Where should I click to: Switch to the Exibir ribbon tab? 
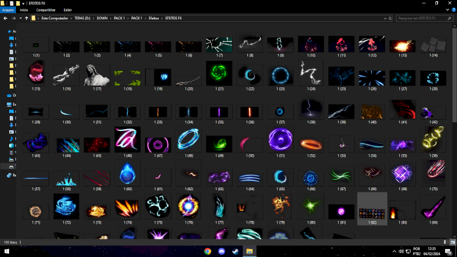[x=67, y=10]
